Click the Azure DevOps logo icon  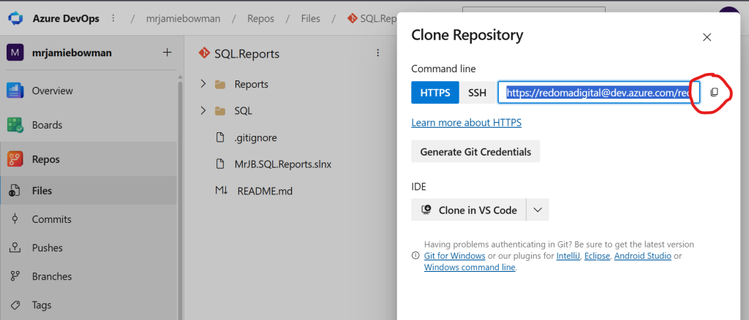pyautogui.click(x=15, y=18)
